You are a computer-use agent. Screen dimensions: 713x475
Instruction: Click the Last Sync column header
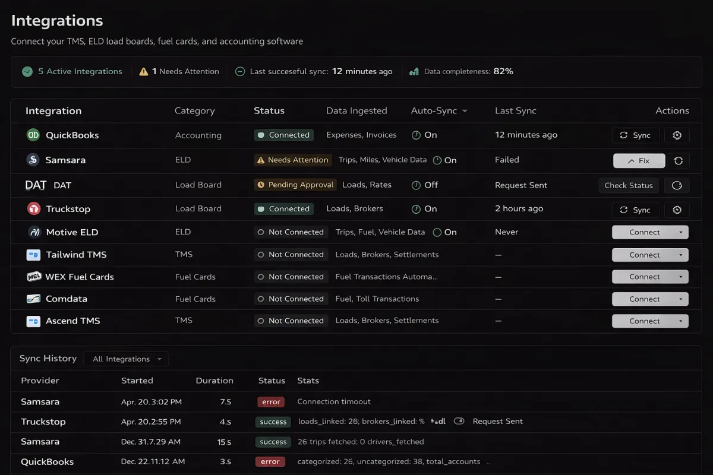pyautogui.click(x=516, y=111)
